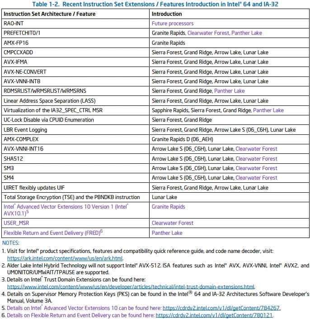Click 'Clearwater Forest' in the USER_MSR row

click(x=173, y=223)
